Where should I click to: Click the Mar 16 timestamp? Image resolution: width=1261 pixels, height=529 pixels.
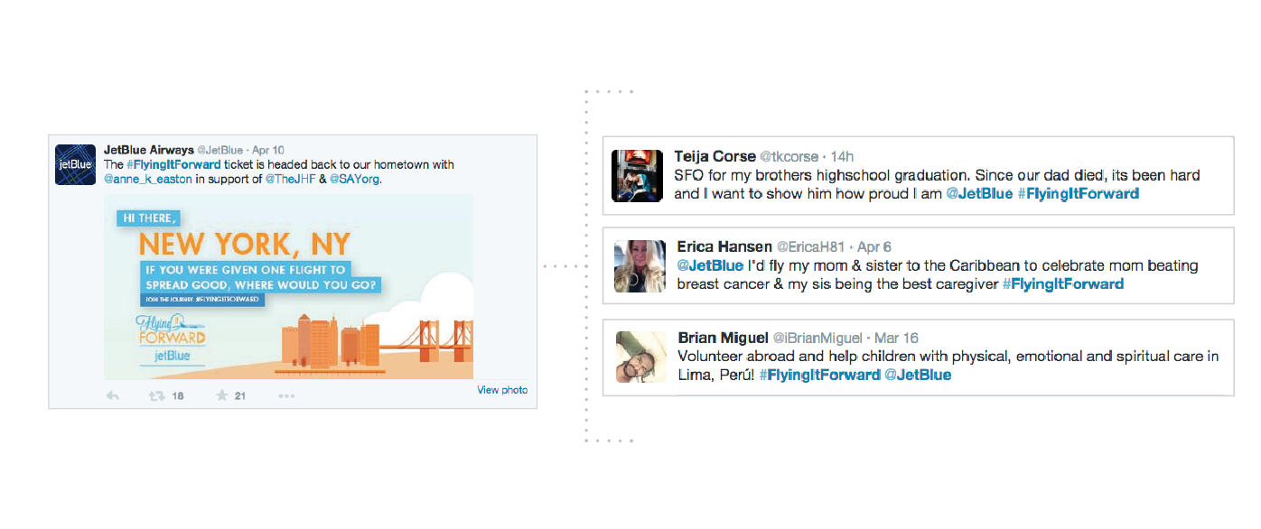[x=897, y=338]
